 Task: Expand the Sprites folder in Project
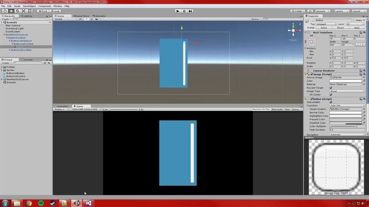[x=2, y=70]
